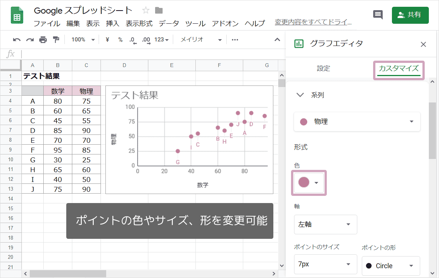Open the Circle point shape dropdown
The width and height of the screenshot is (439, 278).
coord(390,266)
